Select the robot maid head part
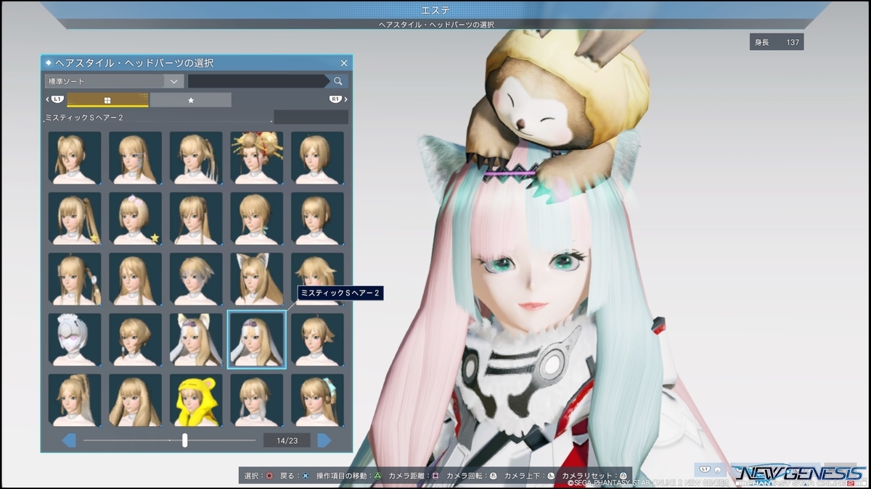This screenshot has height=489, width=871. pyautogui.click(x=75, y=339)
